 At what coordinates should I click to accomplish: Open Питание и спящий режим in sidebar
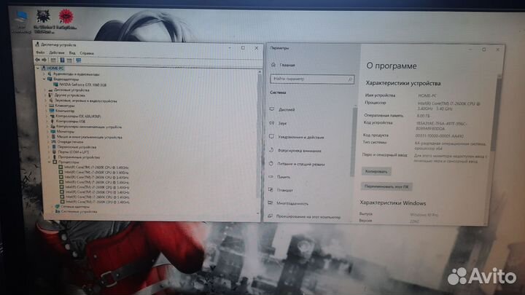[297, 164]
